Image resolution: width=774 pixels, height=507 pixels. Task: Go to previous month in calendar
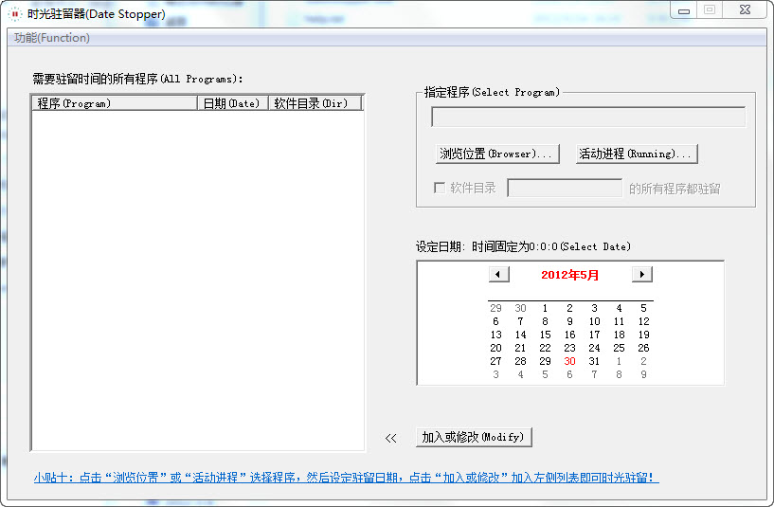tap(498, 274)
